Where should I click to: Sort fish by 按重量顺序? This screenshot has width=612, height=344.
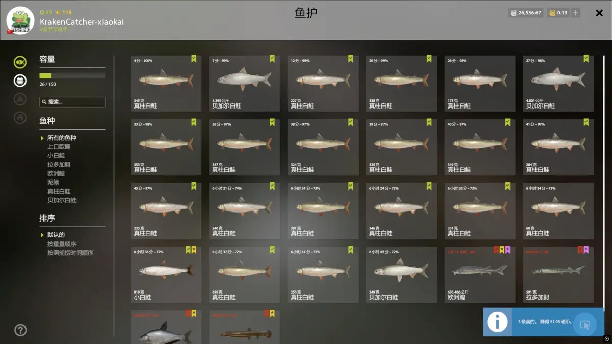click(62, 244)
